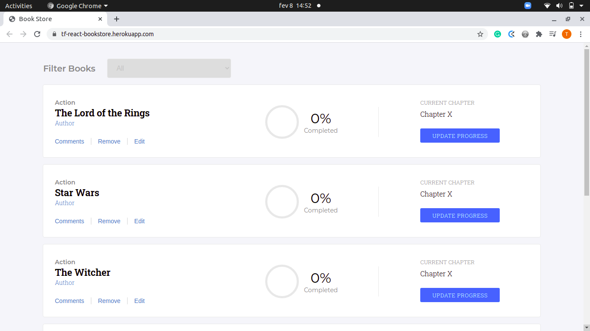The image size is (590, 331).
Task: Bookmark this page with star icon
Action: tap(480, 34)
